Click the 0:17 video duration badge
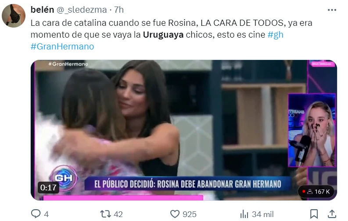The image size is (348, 221). coord(48,188)
